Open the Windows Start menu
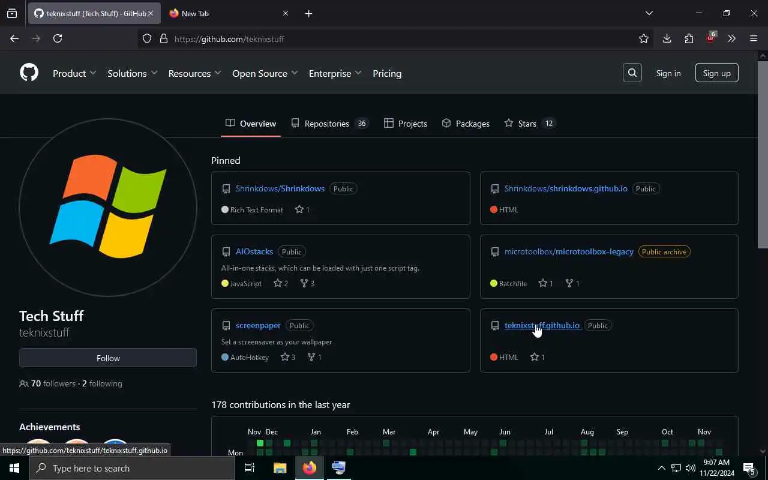The width and height of the screenshot is (768, 480). [14, 468]
